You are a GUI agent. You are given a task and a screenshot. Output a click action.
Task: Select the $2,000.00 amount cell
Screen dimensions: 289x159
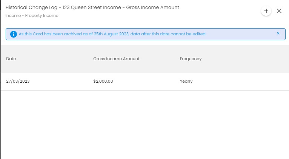[x=103, y=81]
